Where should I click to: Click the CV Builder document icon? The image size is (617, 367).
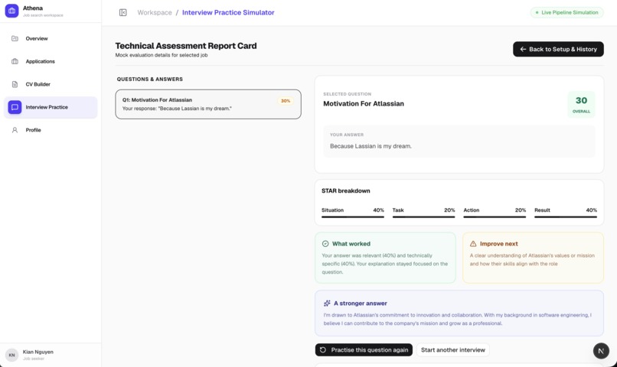(x=15, y=84)
